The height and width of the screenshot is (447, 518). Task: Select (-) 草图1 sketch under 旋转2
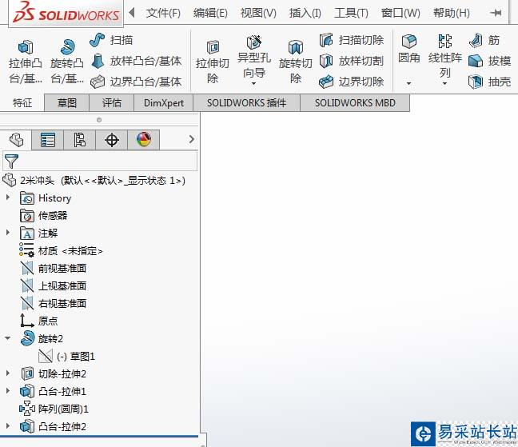point(66,356)
